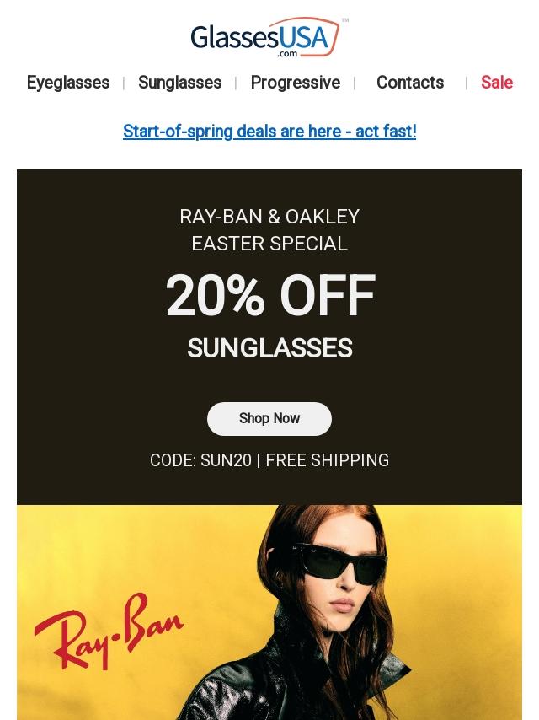Open the Contacts navigation item
This screenshot has width=539, height=720.
click(409, 83)
